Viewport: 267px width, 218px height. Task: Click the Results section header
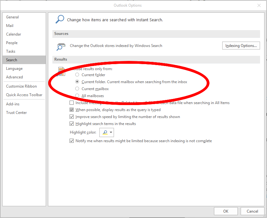point(156,59)
